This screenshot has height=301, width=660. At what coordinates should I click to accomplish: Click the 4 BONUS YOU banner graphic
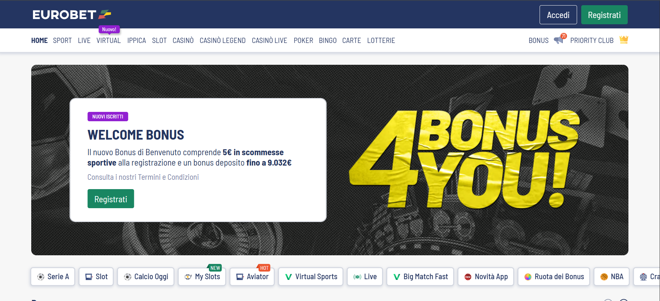(x=464, y=159)
